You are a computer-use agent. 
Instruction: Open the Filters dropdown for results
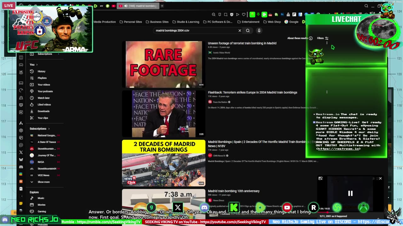coord(322,38)
